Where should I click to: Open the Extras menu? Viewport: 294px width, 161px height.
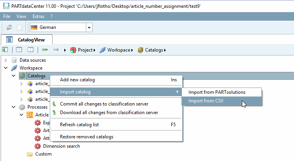click(38, 16)
